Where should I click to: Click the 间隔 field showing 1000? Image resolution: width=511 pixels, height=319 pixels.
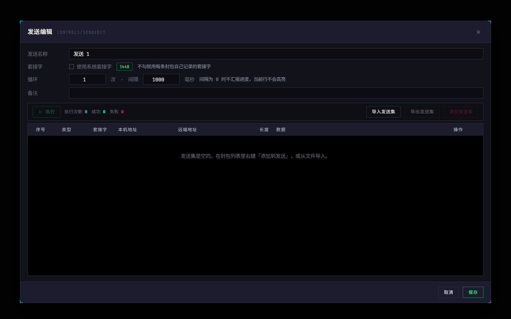[x=161, y=79]
